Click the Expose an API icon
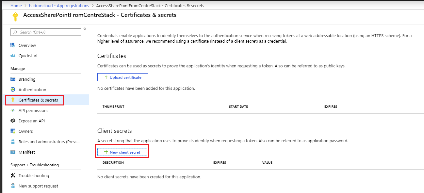 click(x=13, y=121)
